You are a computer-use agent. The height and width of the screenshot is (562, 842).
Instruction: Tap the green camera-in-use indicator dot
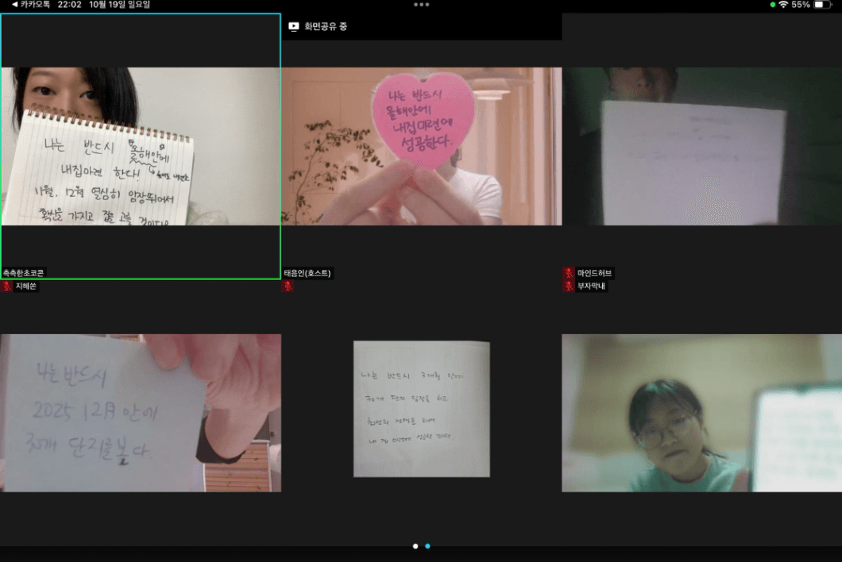pyautogui.click(x=773, y=5)
